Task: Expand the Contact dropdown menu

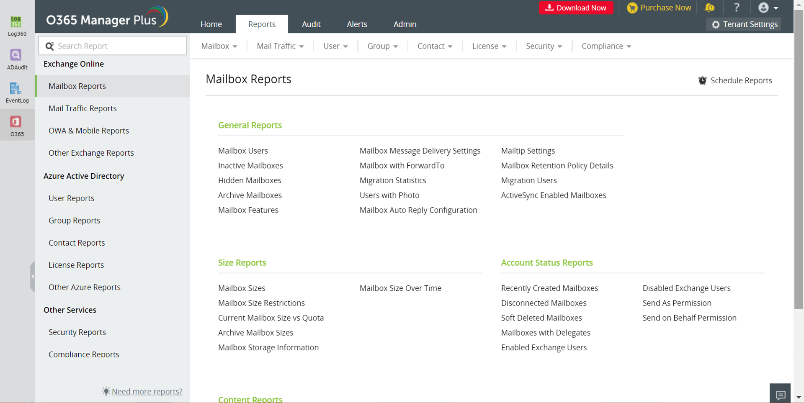Action: click(435, 46)
